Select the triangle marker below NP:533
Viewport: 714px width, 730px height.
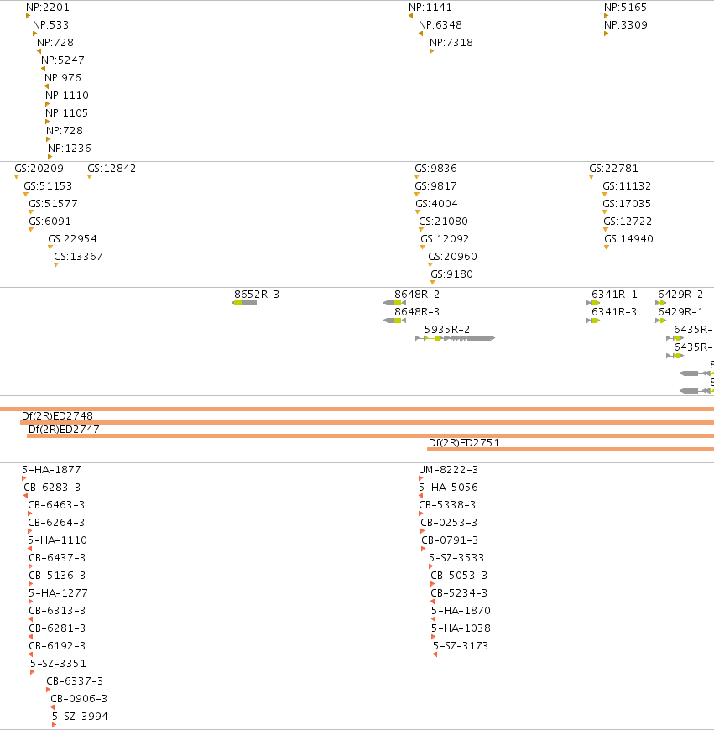click(34, 34)
